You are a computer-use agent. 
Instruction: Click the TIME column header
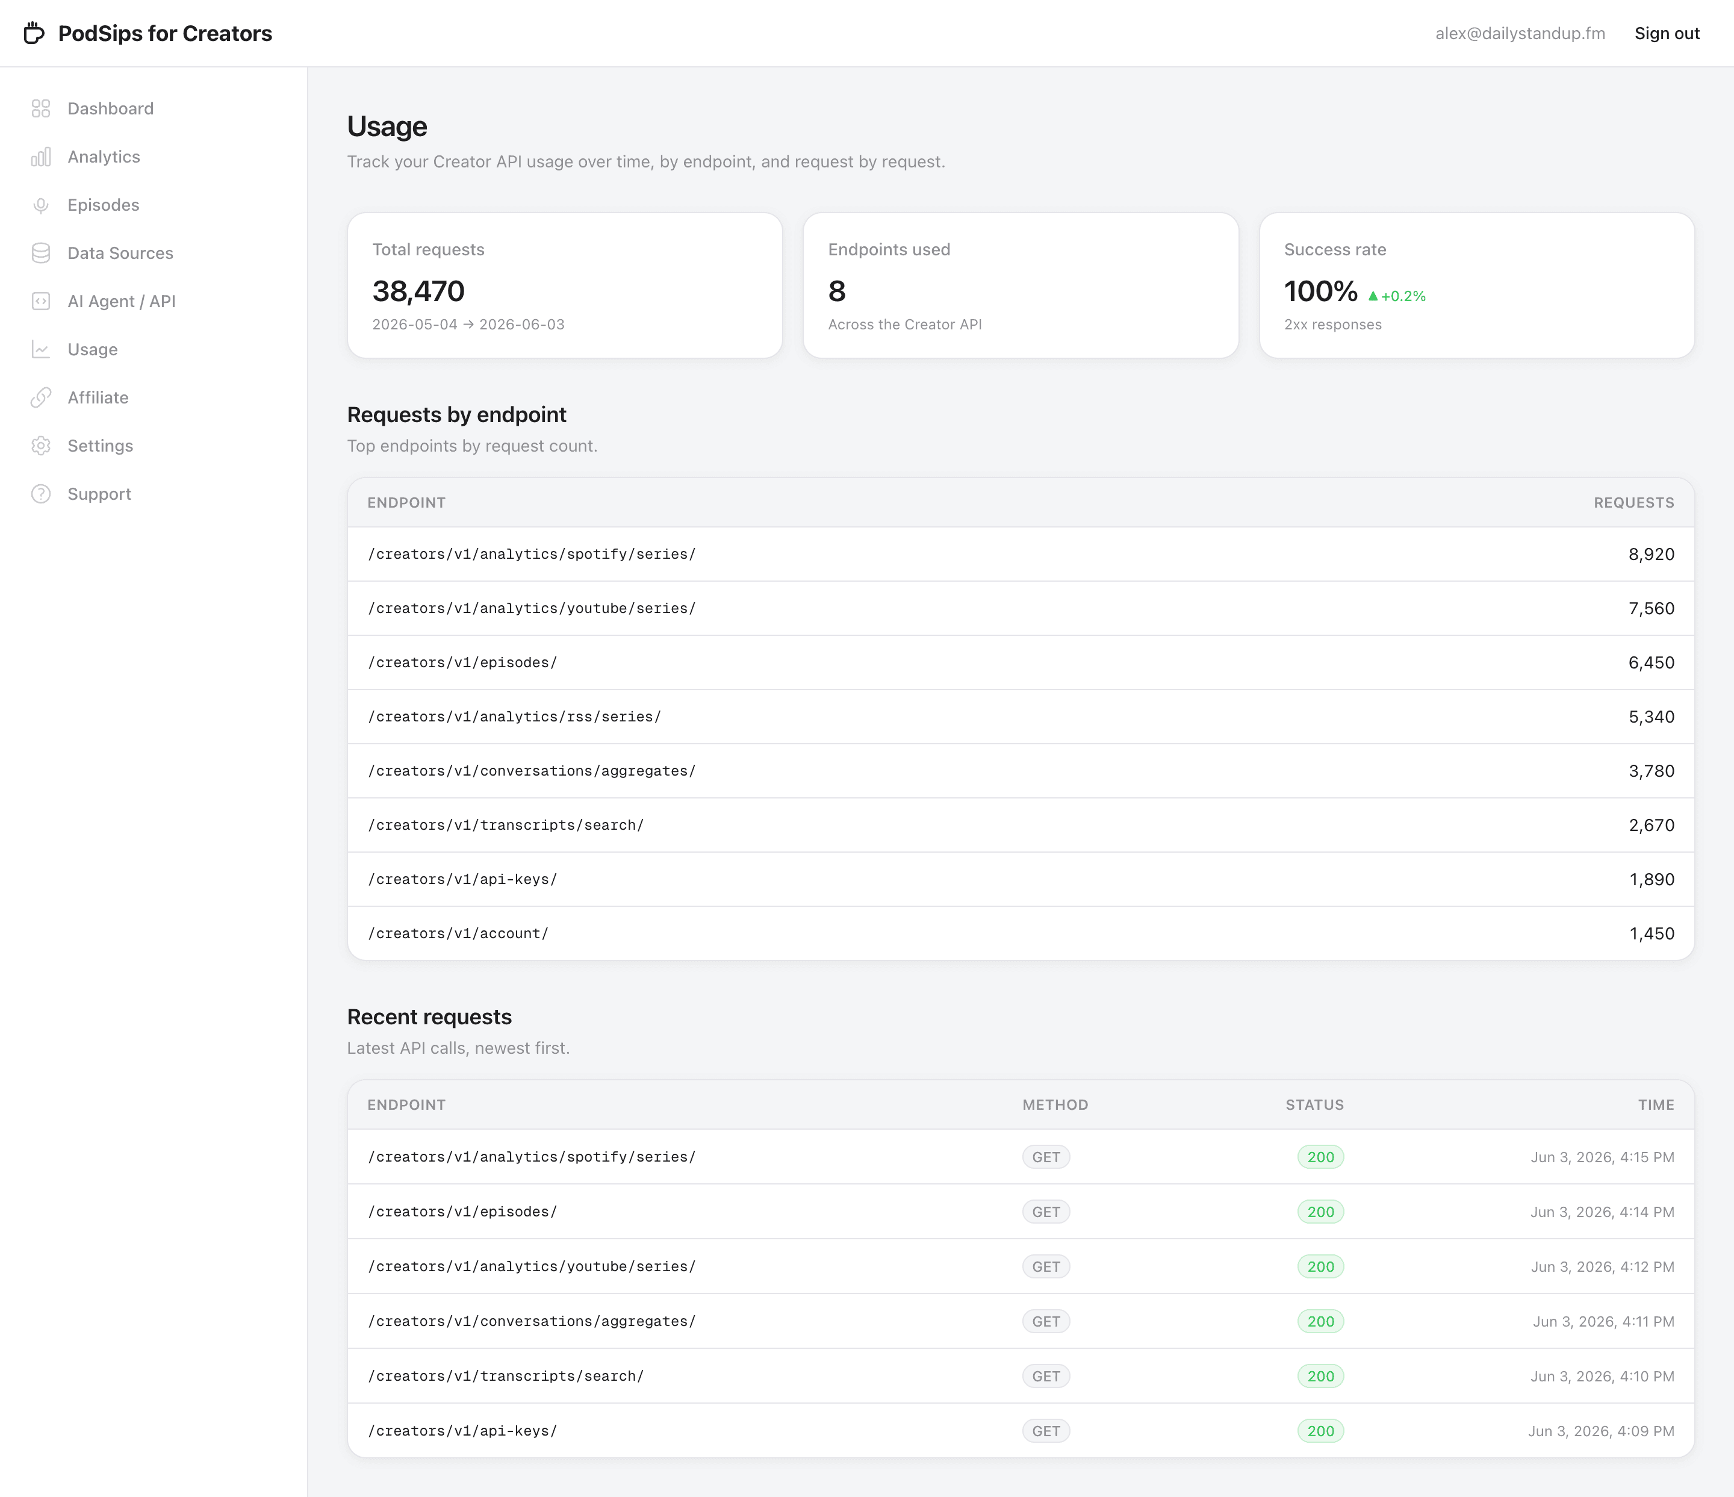click(x=1656, y=1104)
